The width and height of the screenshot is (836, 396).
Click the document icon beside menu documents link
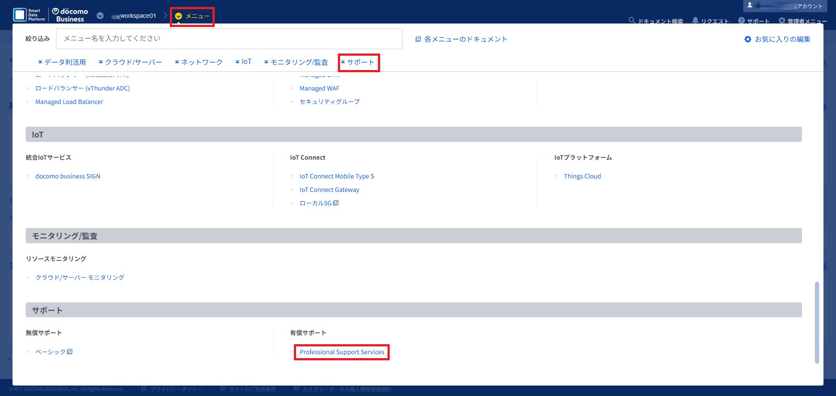coord(418,39)
